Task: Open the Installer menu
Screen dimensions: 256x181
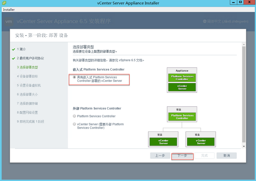Action: tap(9, 10)
